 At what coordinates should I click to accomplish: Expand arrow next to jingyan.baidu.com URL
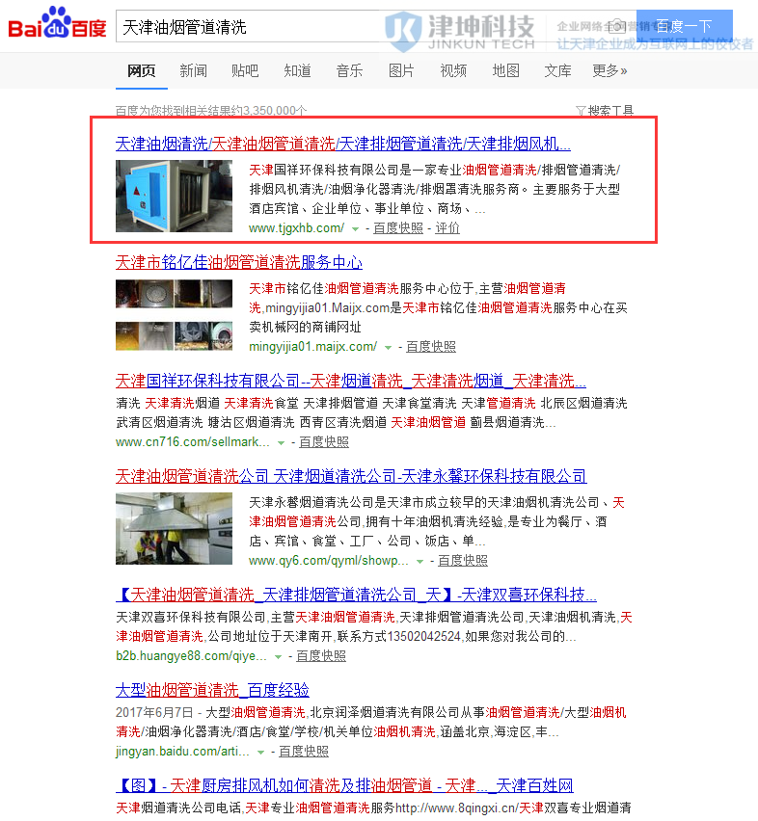pos(260,753)
